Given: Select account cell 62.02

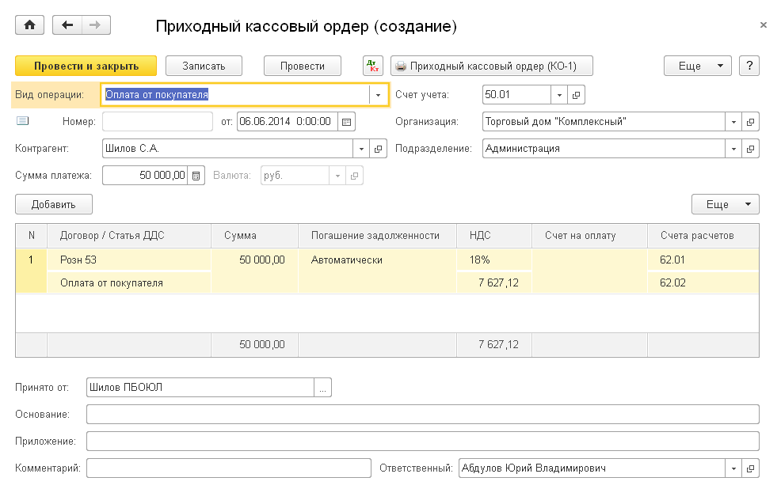Looking at the screenshot, I should tap(703, 282).
